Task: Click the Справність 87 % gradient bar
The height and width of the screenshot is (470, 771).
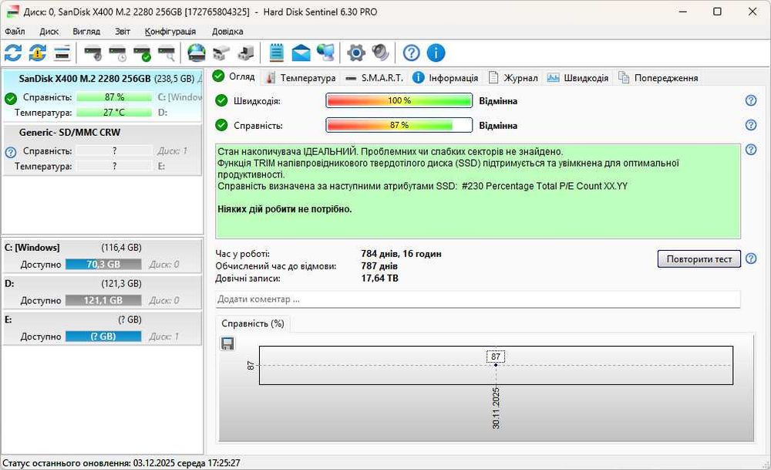Action: [399, 125]
